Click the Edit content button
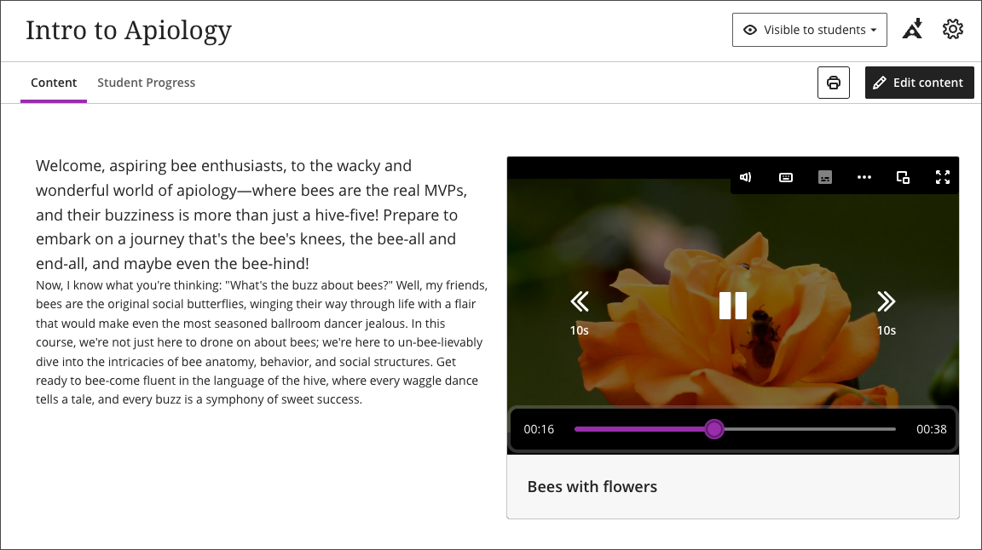The image size is (982, 550). (920, 83)
